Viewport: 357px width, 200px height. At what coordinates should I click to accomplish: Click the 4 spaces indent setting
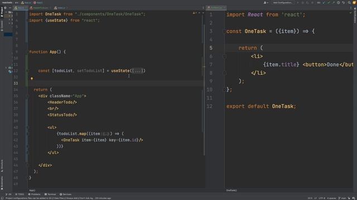[331, 198]
